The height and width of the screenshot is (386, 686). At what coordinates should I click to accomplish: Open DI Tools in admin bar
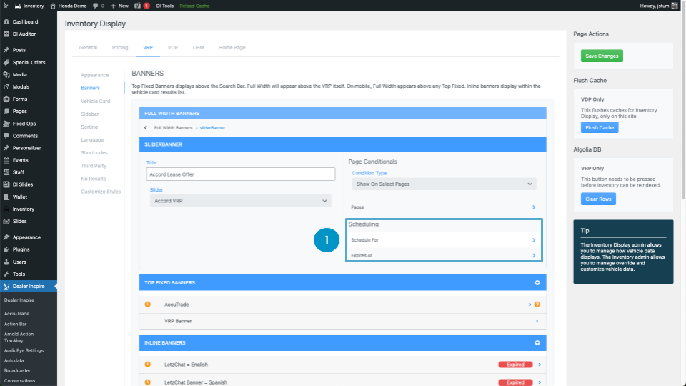tap(165, 6)
